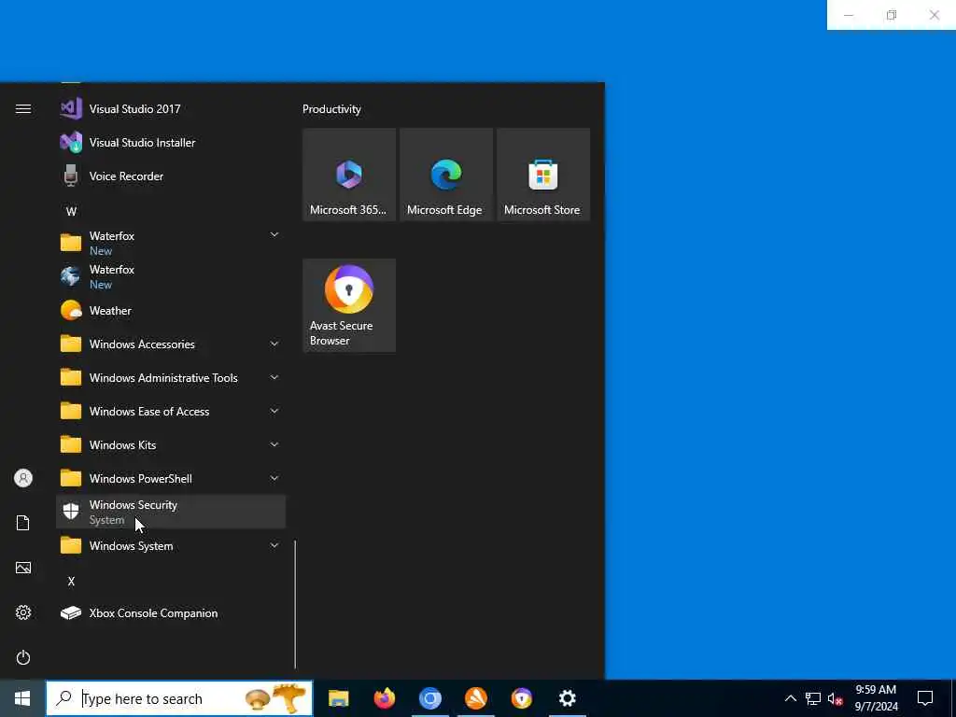
Task: Click the W letter section header
Action: (x=71, y=212)
